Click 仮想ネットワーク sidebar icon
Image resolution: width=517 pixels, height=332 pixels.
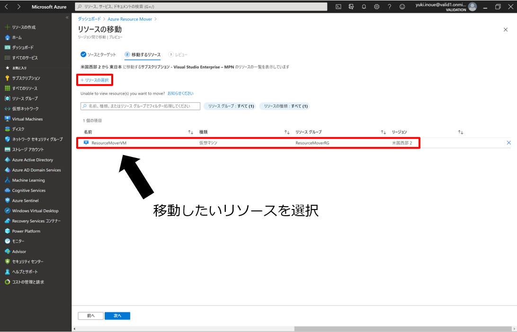point(7,109)
